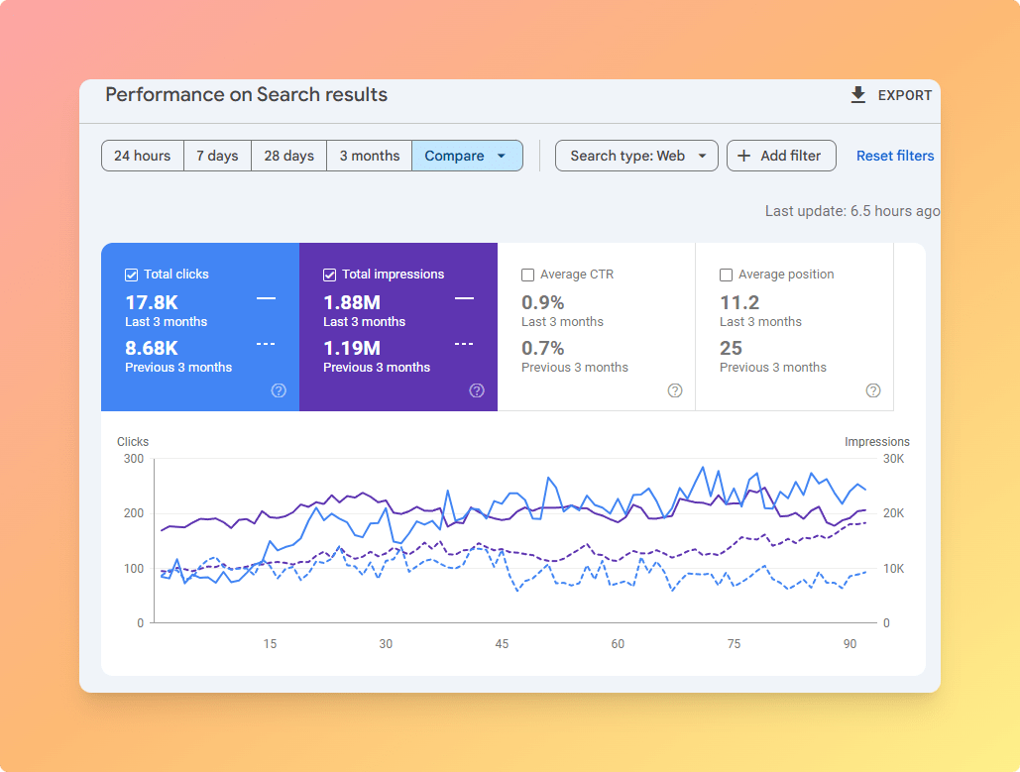Click the day 45 marker on chart axis

(x=502, y=644)
